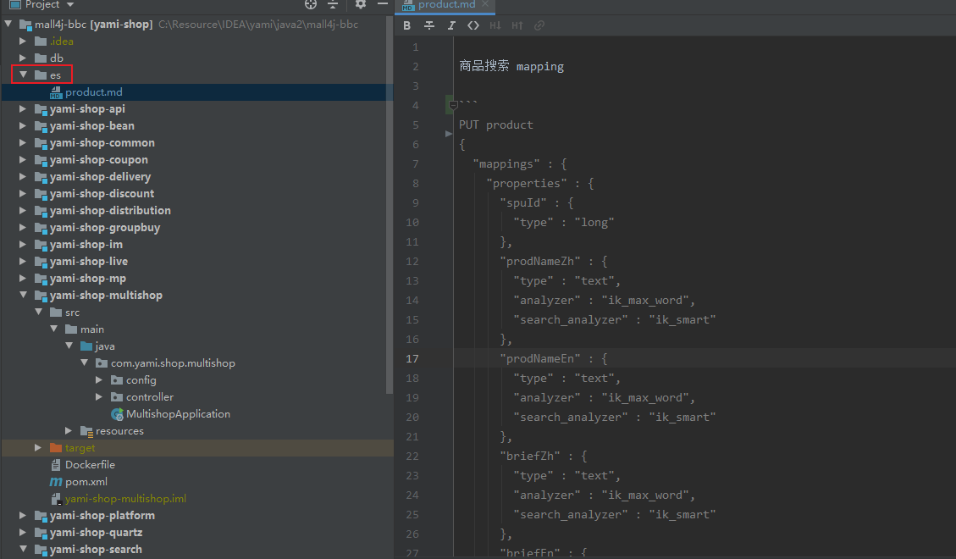Click the collapse all icon in Project panel

point(333,4)
